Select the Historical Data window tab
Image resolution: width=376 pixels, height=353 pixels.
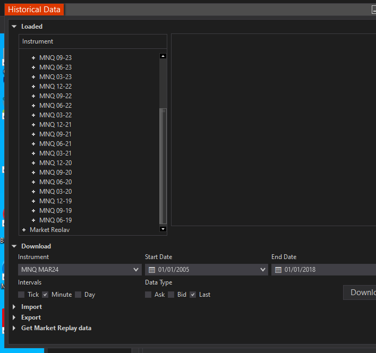coord(34,10)
